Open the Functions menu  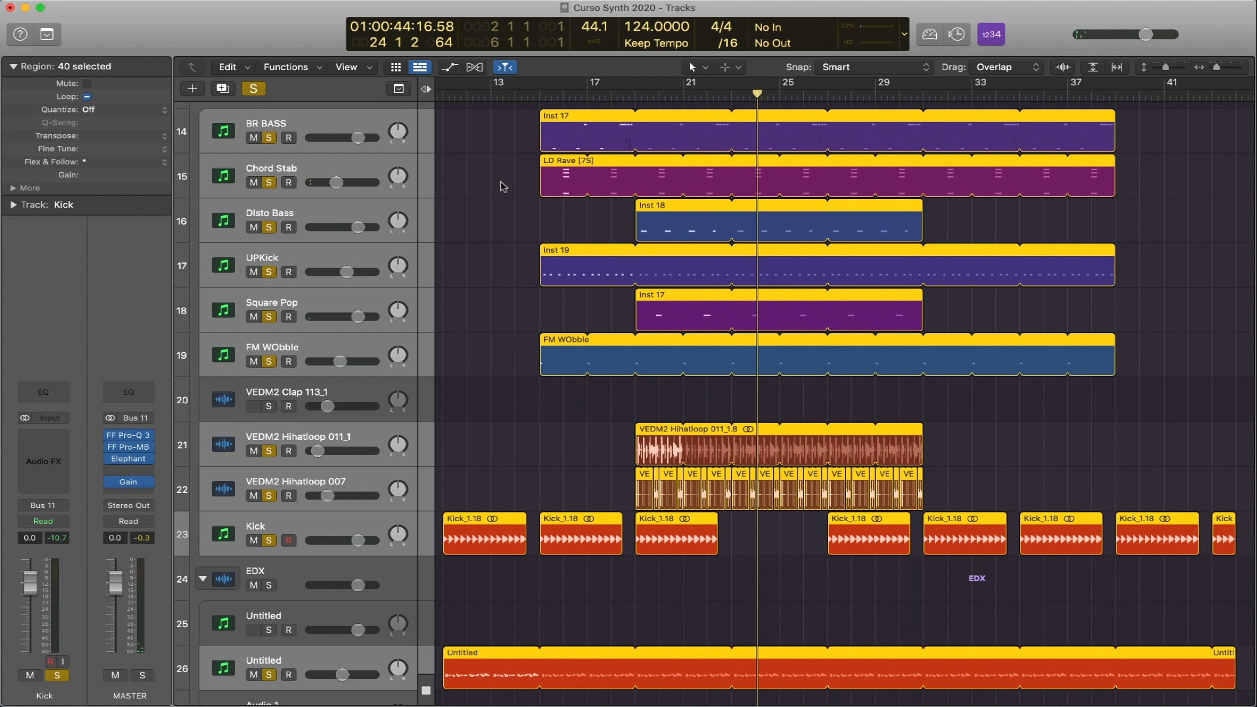pyautogui.click(x=293, y=67)
